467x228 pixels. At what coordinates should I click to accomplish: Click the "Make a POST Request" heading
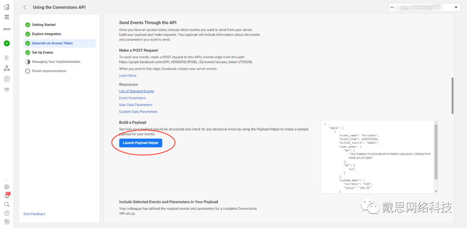pyautogui.click(x=138, y=50)
